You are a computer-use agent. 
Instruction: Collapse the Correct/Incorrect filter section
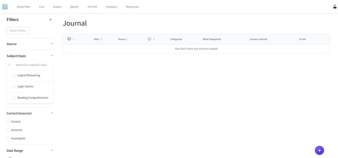pyautogui.click(x=51, y=113)
